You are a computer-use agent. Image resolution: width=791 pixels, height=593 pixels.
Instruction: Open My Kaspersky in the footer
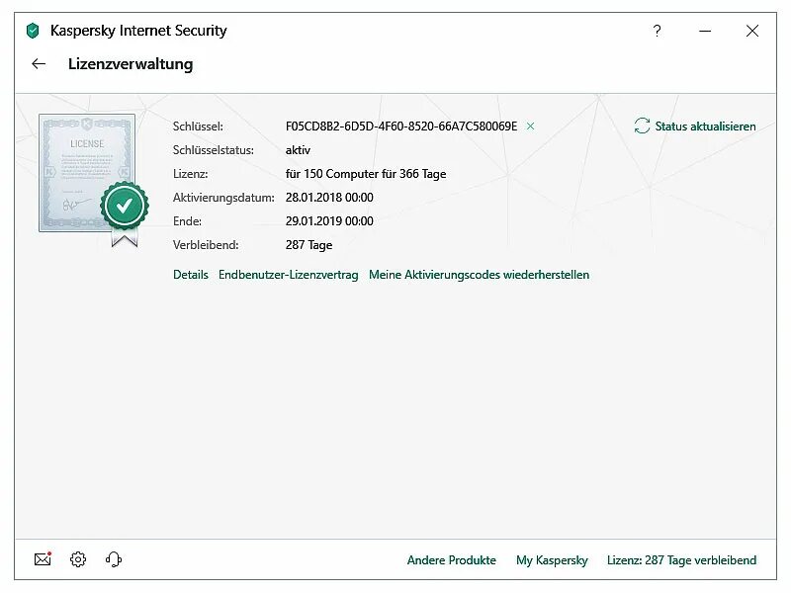552,560
